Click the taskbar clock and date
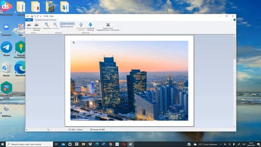Viewport: 261px width, 147px height. click(251, 144)
